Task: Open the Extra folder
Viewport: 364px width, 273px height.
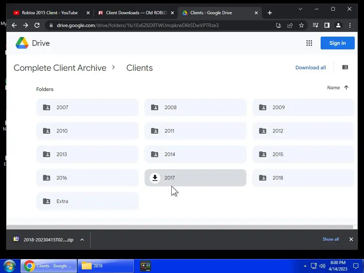Action: point(87,201)
